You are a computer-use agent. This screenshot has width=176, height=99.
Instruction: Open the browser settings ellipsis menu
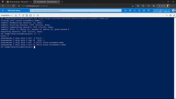(x=173, y=6)
